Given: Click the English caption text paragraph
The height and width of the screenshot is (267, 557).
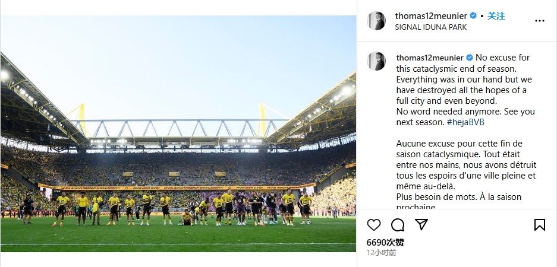Looking at the screenshot, I should point(465,90).
